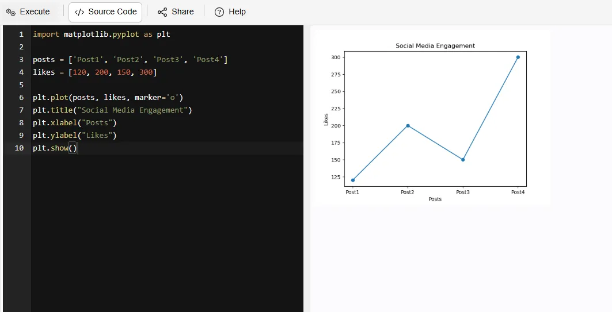612x312 pixels.
Task: Click the number 300 in the likes list
Action: click(146, 72)
